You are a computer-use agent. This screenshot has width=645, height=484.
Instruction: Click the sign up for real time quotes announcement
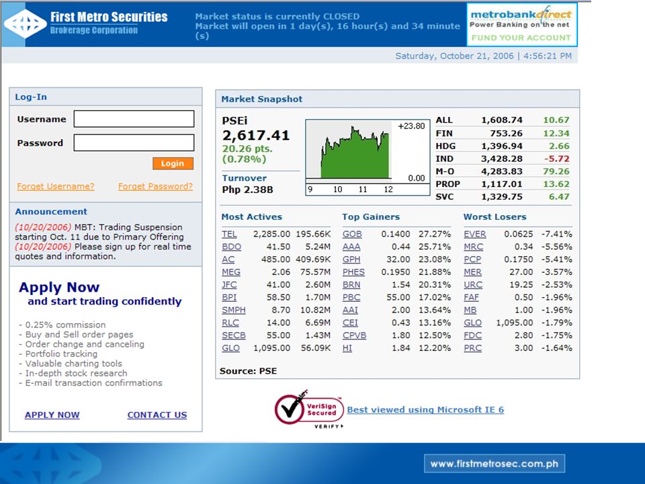pyautogui.click(x=103, y=251)
